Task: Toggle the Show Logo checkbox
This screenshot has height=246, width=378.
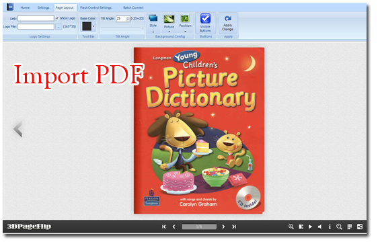Action: (57, 18)
